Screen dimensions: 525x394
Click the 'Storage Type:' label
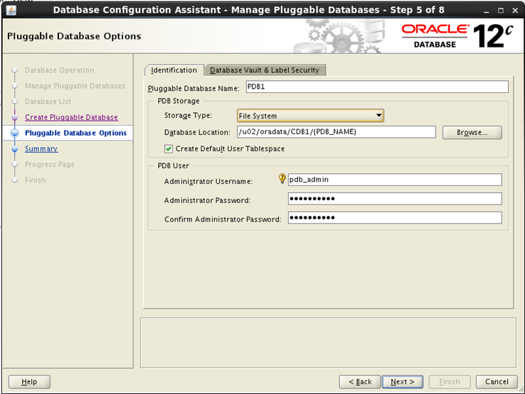pos(188,116)
